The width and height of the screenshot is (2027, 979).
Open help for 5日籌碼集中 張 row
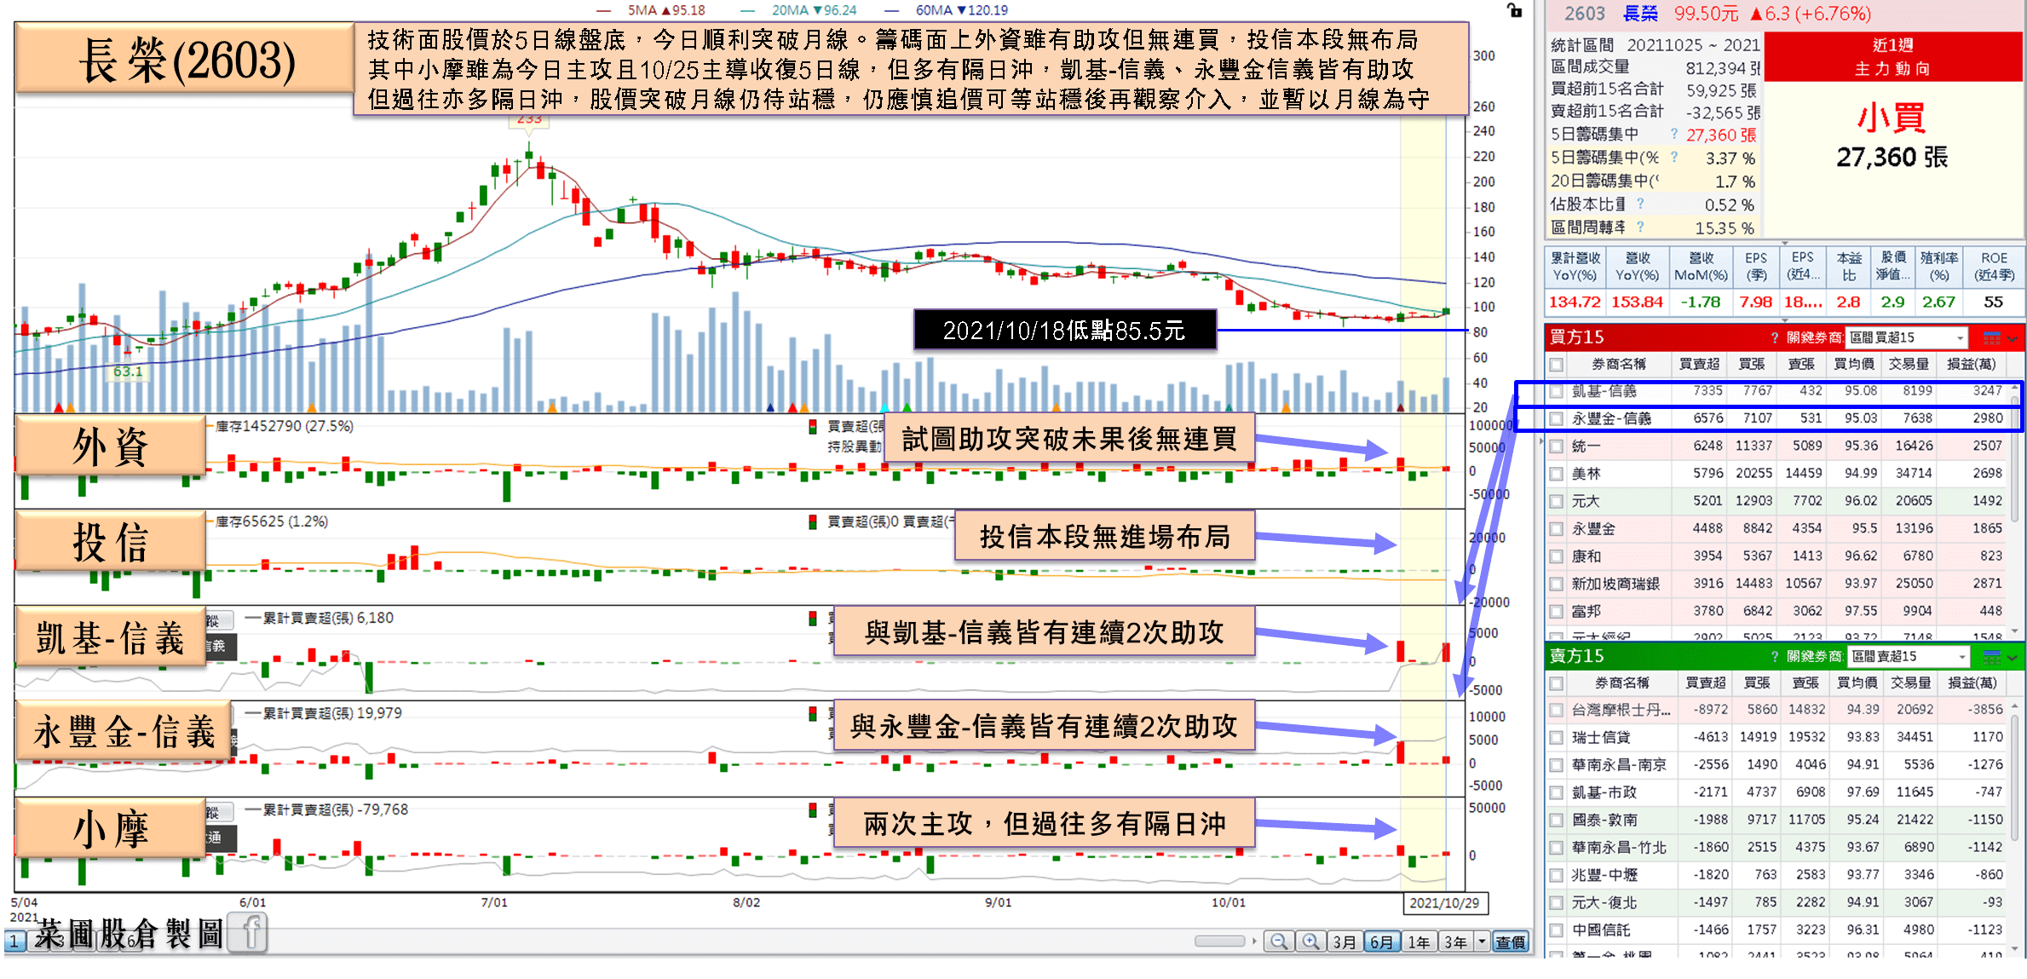click(x=1674, y=134)
